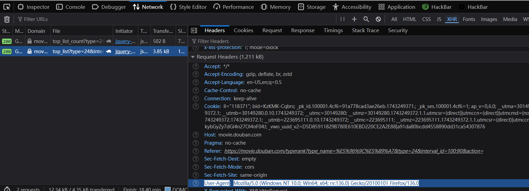529x191 pixels.
Task: Toggle the Images request filter
Action: coord(489,19)
